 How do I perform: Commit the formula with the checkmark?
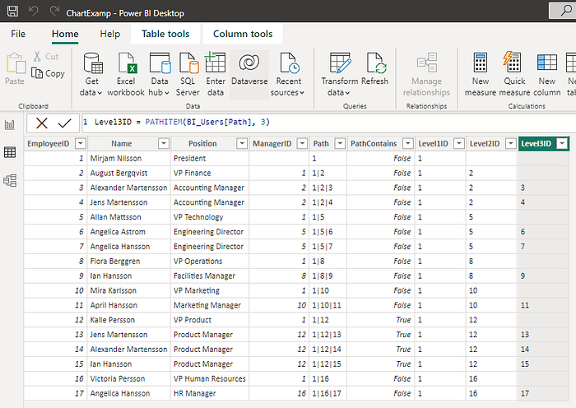pyautogui.click(x=65, y=123)
